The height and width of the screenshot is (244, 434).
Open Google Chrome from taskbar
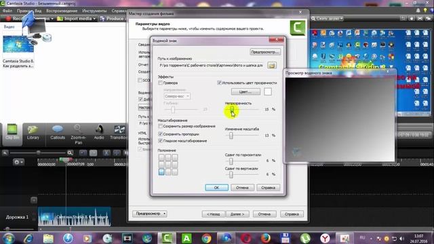pos(206,238)
